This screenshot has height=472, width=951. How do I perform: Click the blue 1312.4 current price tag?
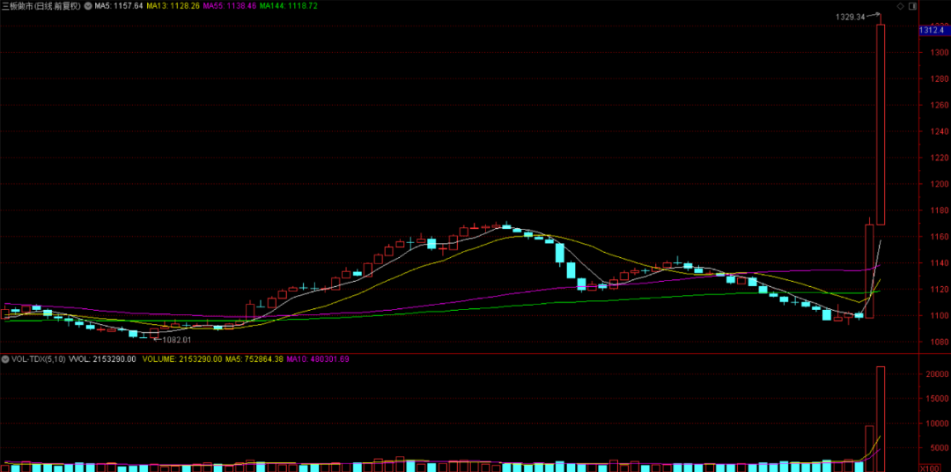932,31
